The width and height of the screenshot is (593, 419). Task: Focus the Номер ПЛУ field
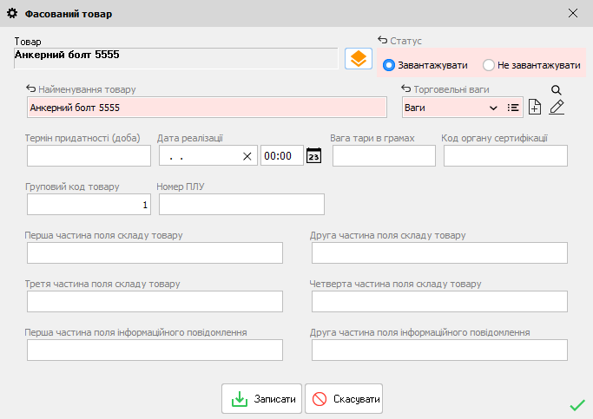coord(241,204)
